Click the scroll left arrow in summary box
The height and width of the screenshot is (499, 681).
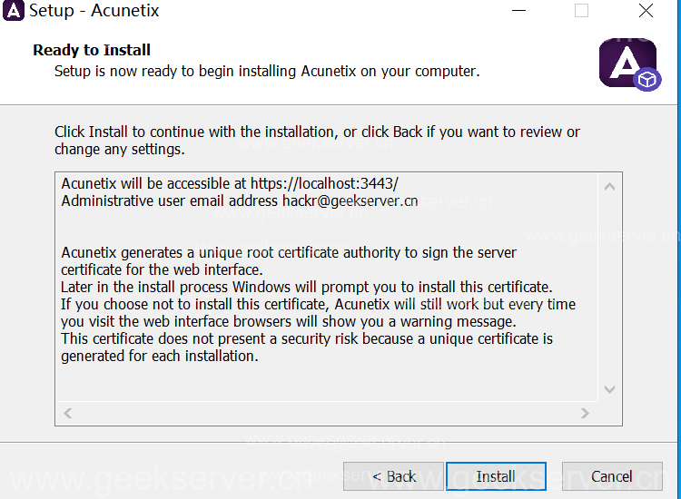coord(68,413)
